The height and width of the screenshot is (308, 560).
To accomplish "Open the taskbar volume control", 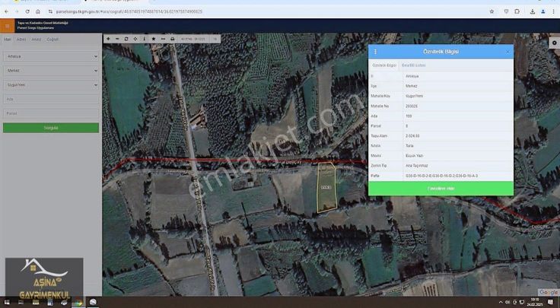I will click(x=508, y=303).
